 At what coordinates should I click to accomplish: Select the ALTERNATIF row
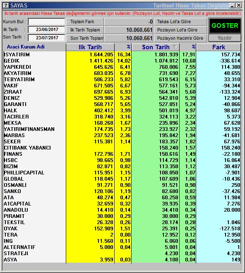[x=122, y=247]
